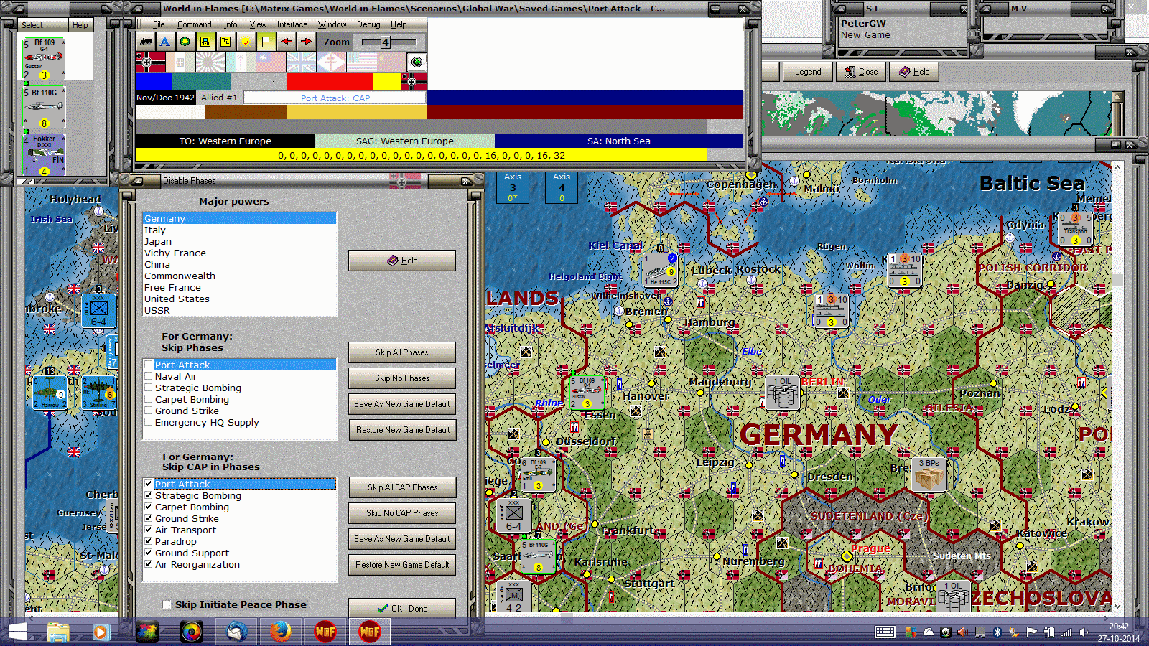Image resolution: width=1149 pixels, height=646 pixels.
Task: Check Port Attack under Skip Phases
Action: 149,365
